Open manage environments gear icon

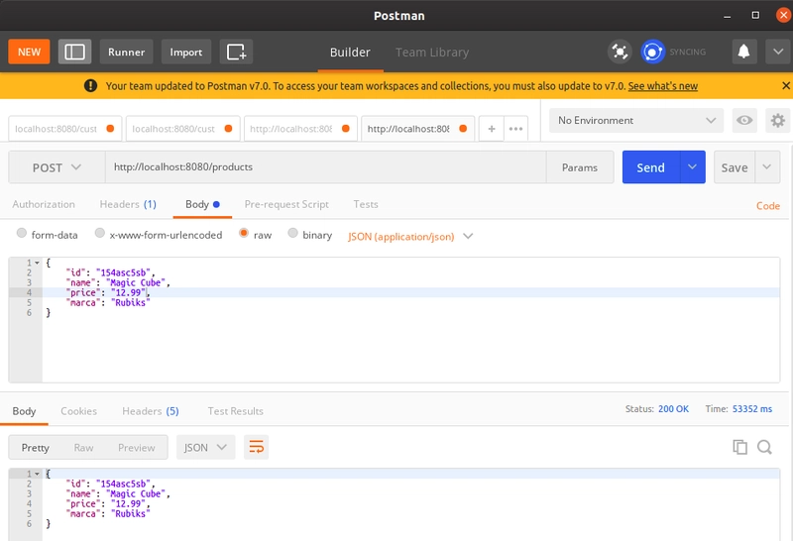pos(778,120)
